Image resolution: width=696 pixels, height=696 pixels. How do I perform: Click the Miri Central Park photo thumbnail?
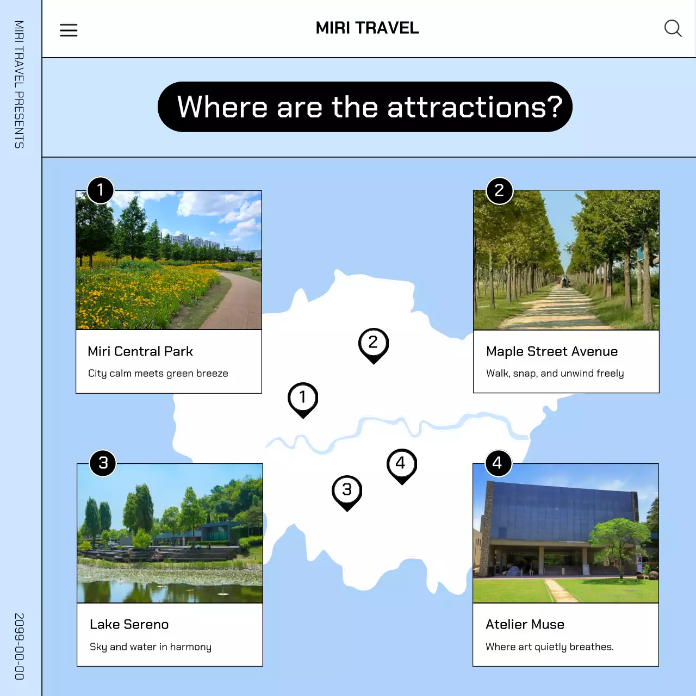169,260
